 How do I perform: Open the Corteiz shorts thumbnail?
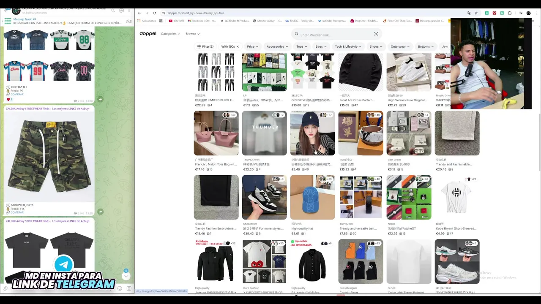point(361,261)
